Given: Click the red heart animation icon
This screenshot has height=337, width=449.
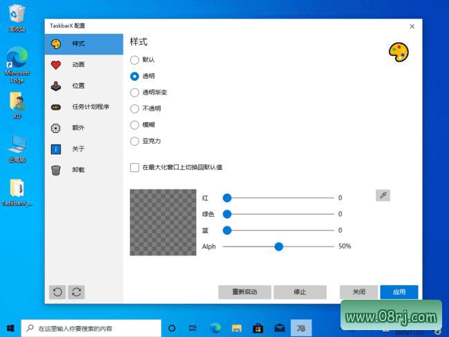Looking at the screenshot, I should 56,65.
